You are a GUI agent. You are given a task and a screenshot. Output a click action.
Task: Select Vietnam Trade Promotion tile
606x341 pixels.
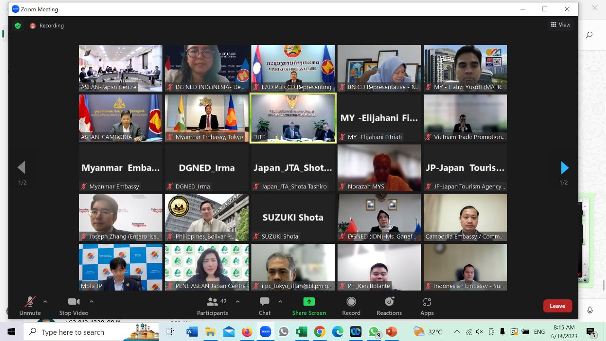[465, 118]
